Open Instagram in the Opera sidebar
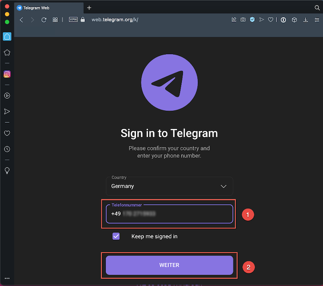This screenshot has height=286, width=323. coord(7,74)
